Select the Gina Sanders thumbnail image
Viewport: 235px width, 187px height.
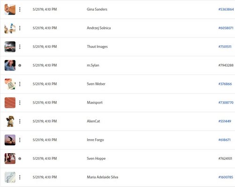coord(10,9)
